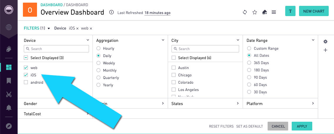The width and height of the screenshot is (334, 134).
Task: Open the bookmarks icon in sidebar
Action: [x=9, y=81]
